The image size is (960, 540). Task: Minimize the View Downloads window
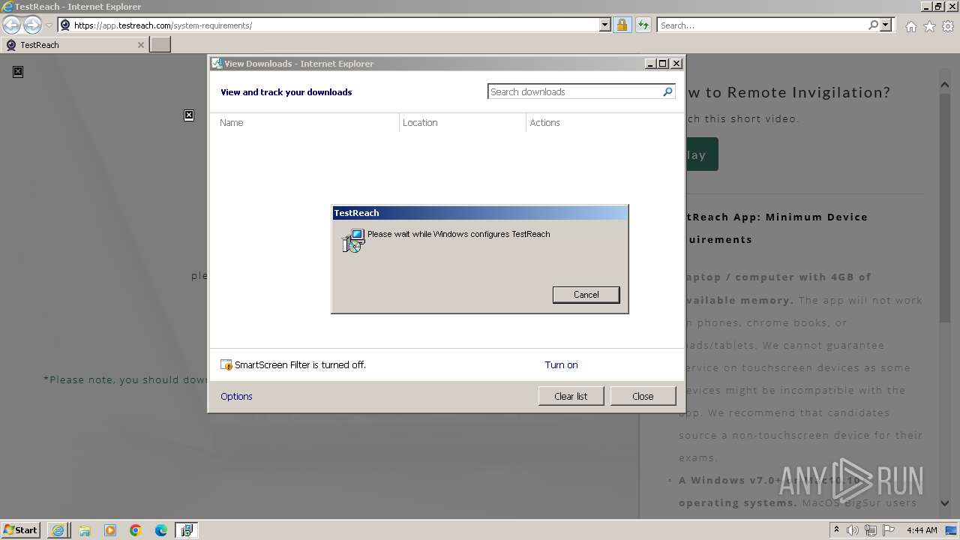(651, 64)
